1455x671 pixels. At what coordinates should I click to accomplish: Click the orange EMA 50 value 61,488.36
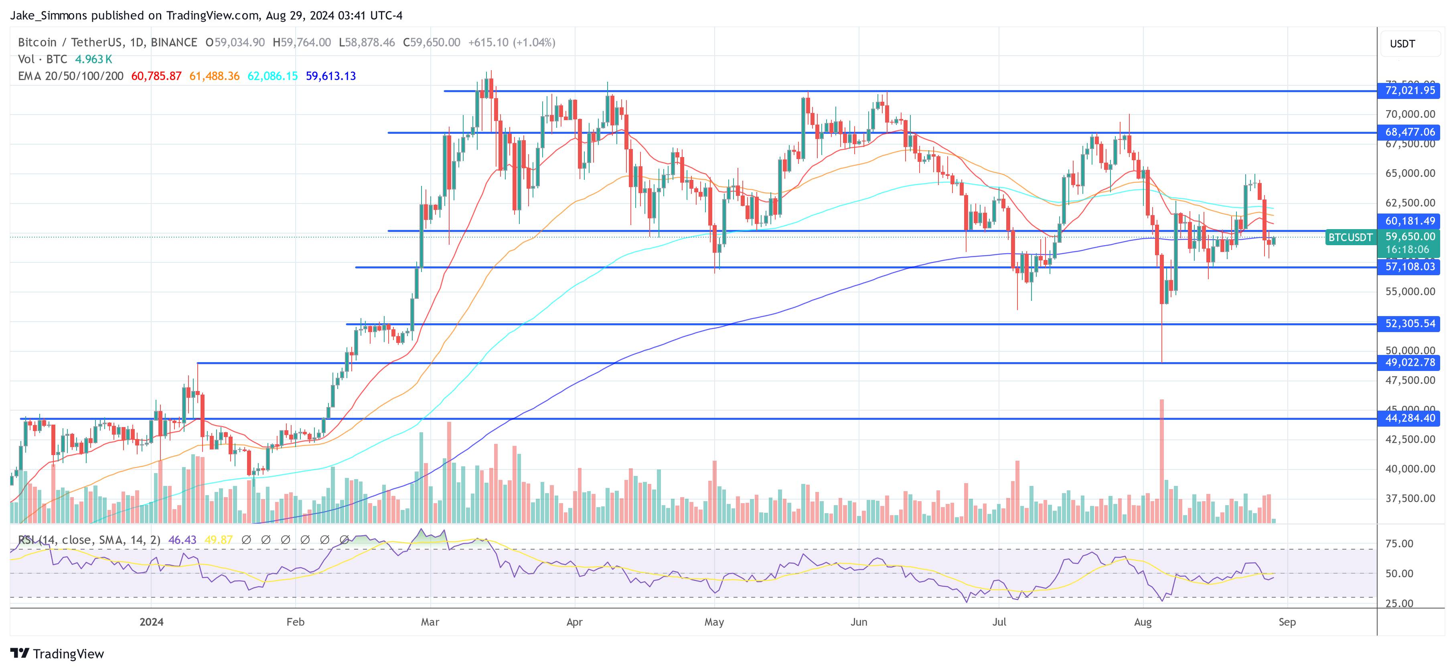(215, 76)
